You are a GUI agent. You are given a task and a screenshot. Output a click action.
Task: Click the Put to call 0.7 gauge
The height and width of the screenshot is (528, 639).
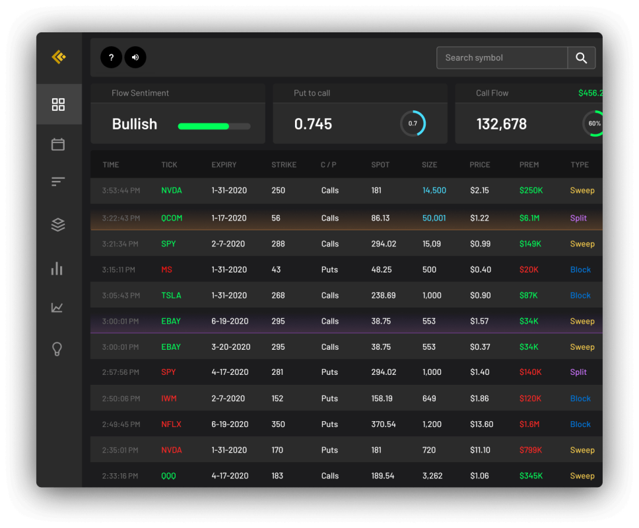tap(413, 123)
